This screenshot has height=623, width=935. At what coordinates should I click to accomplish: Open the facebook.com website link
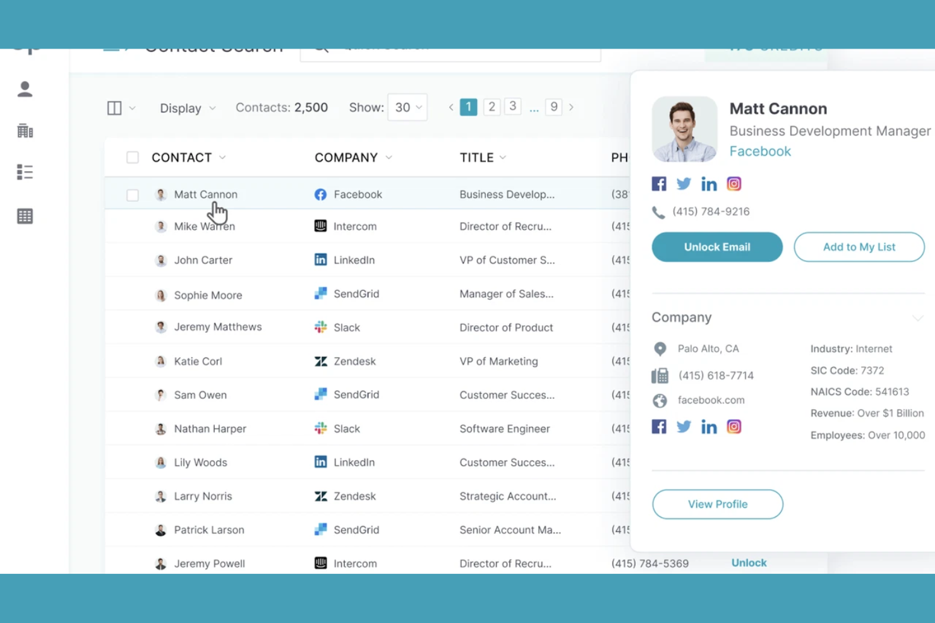tap(711, 400)
